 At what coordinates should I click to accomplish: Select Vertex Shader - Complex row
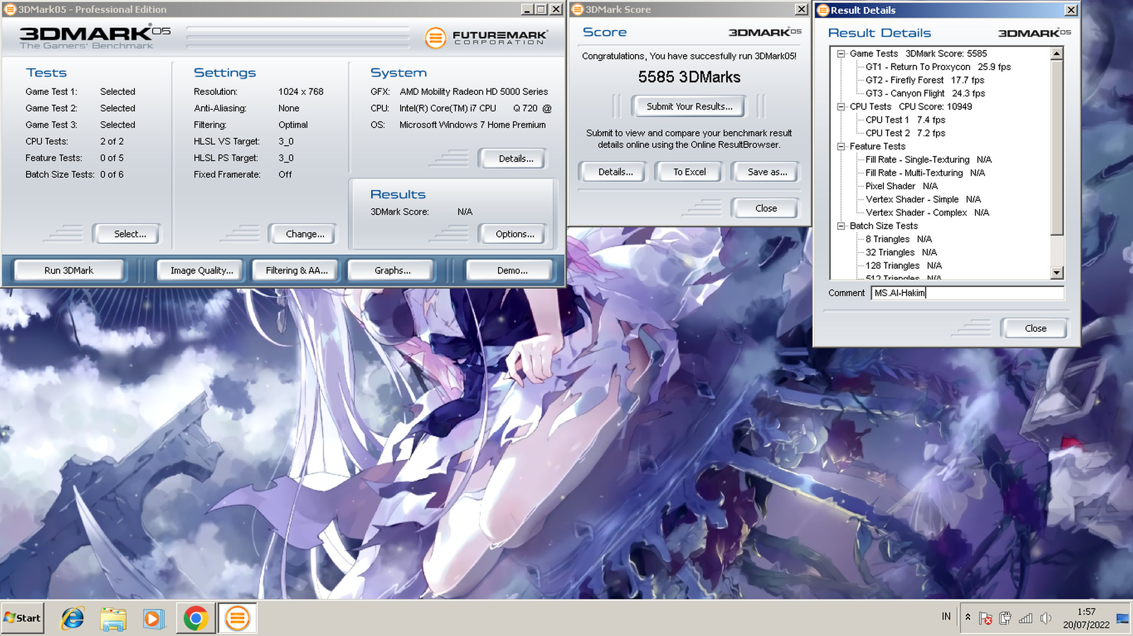pos(927,213)
